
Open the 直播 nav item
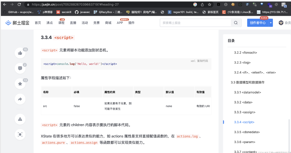(73, 23)
